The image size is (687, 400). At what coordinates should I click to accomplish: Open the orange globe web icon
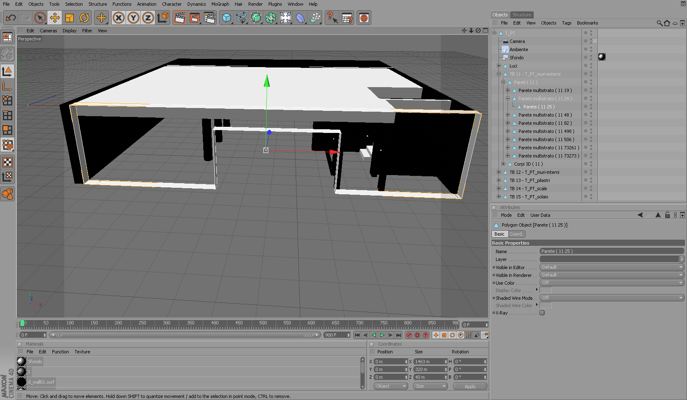(x=364, y=18)
